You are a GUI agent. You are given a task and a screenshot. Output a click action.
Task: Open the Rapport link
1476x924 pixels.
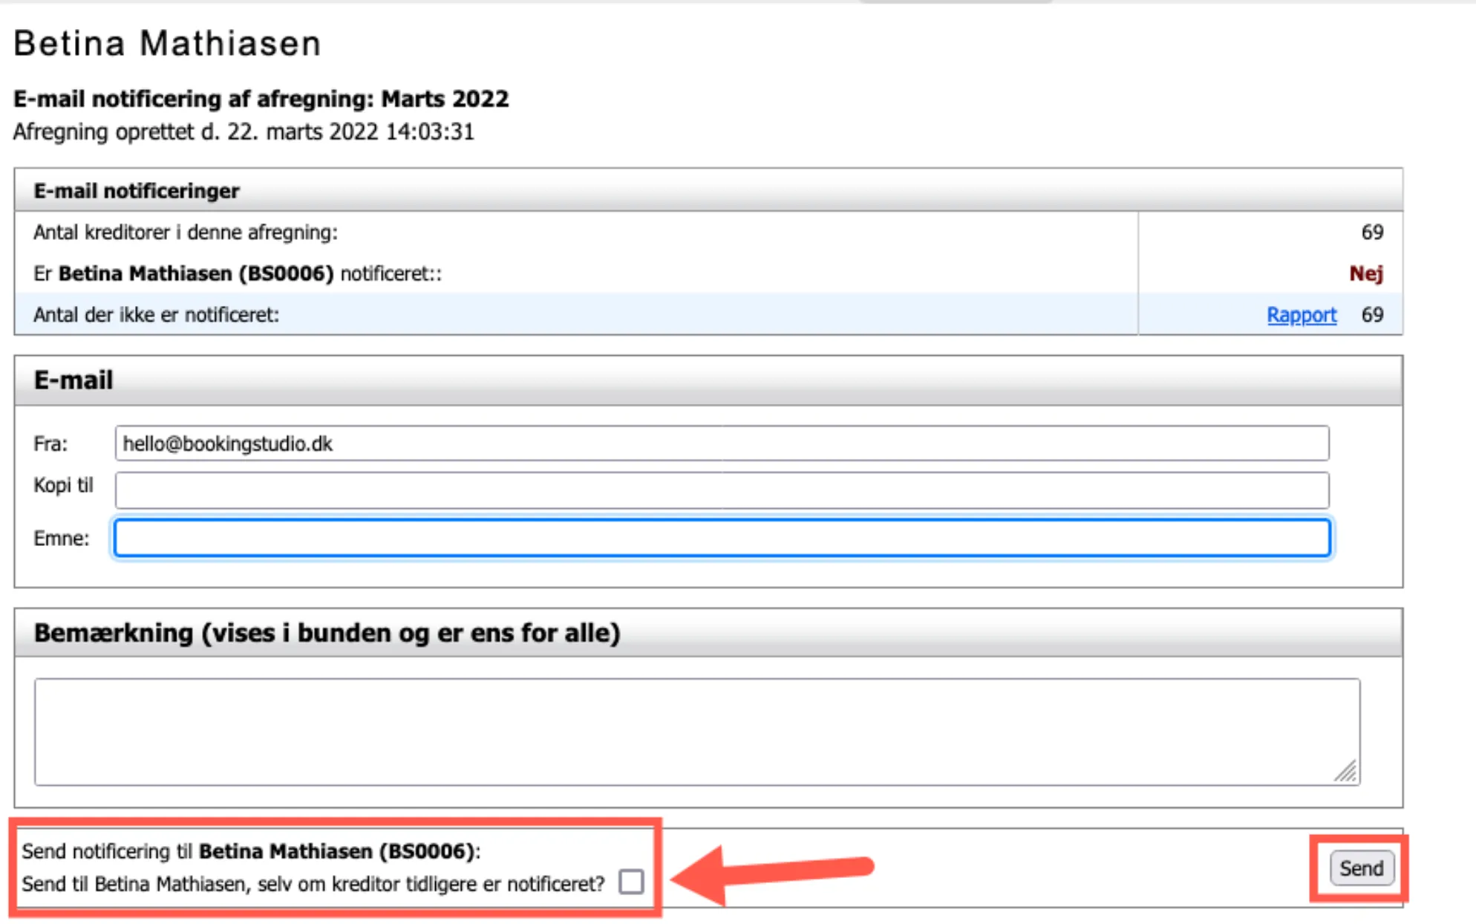click(x=1302, y=314)
